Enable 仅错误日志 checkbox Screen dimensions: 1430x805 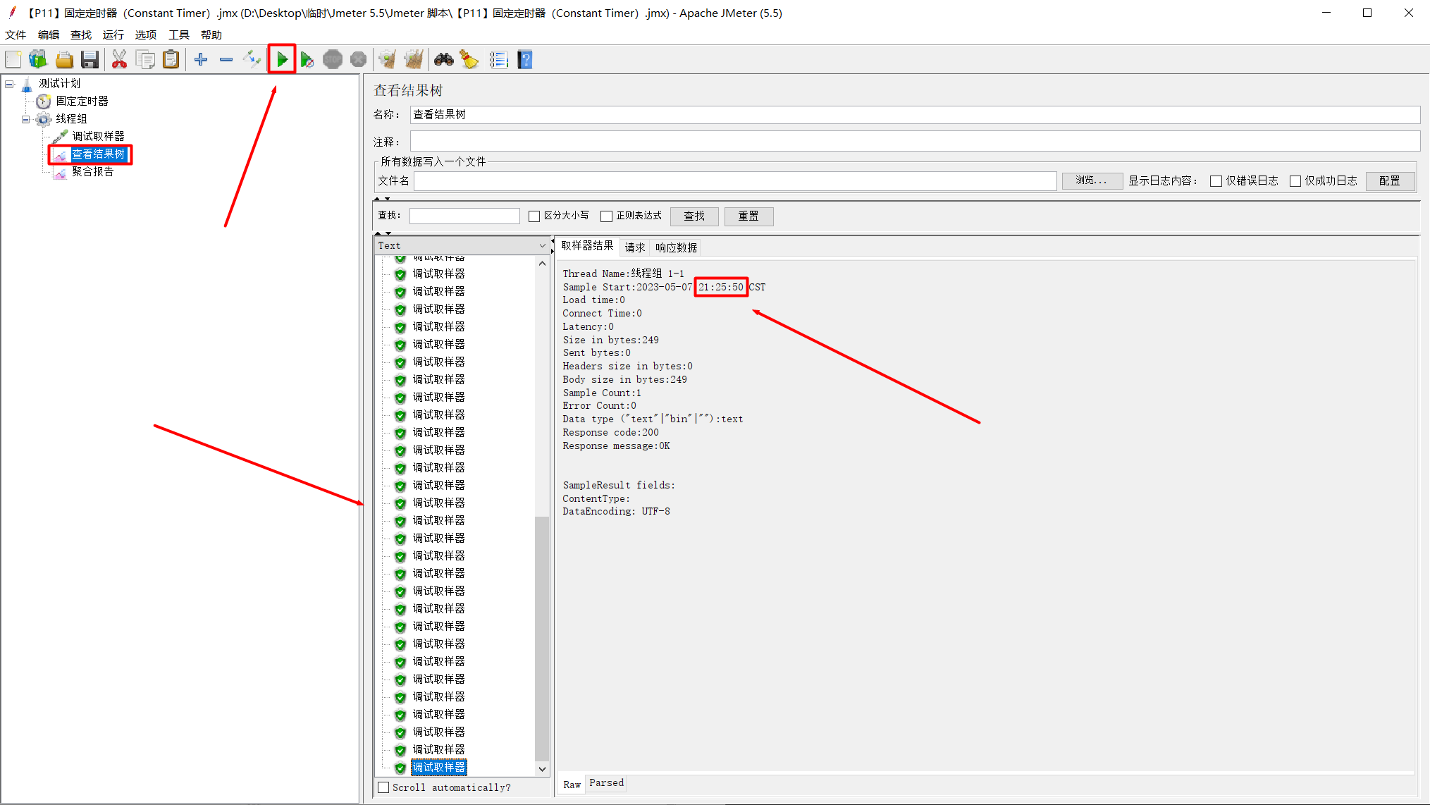click(x=1216, y=181)
